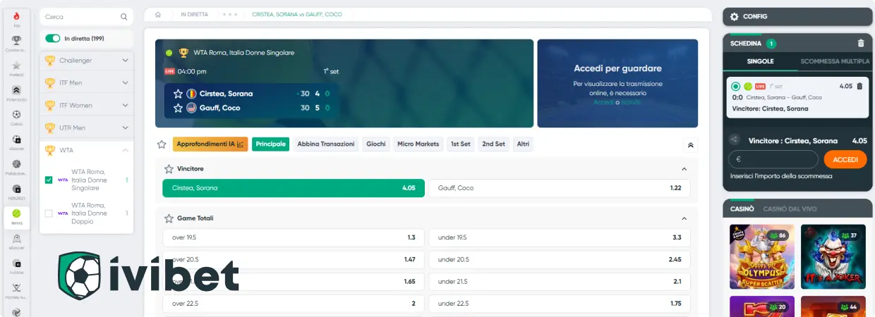
Task: Bet on Gauff, Coco at 1.22
Action: (x=560, y=188)
